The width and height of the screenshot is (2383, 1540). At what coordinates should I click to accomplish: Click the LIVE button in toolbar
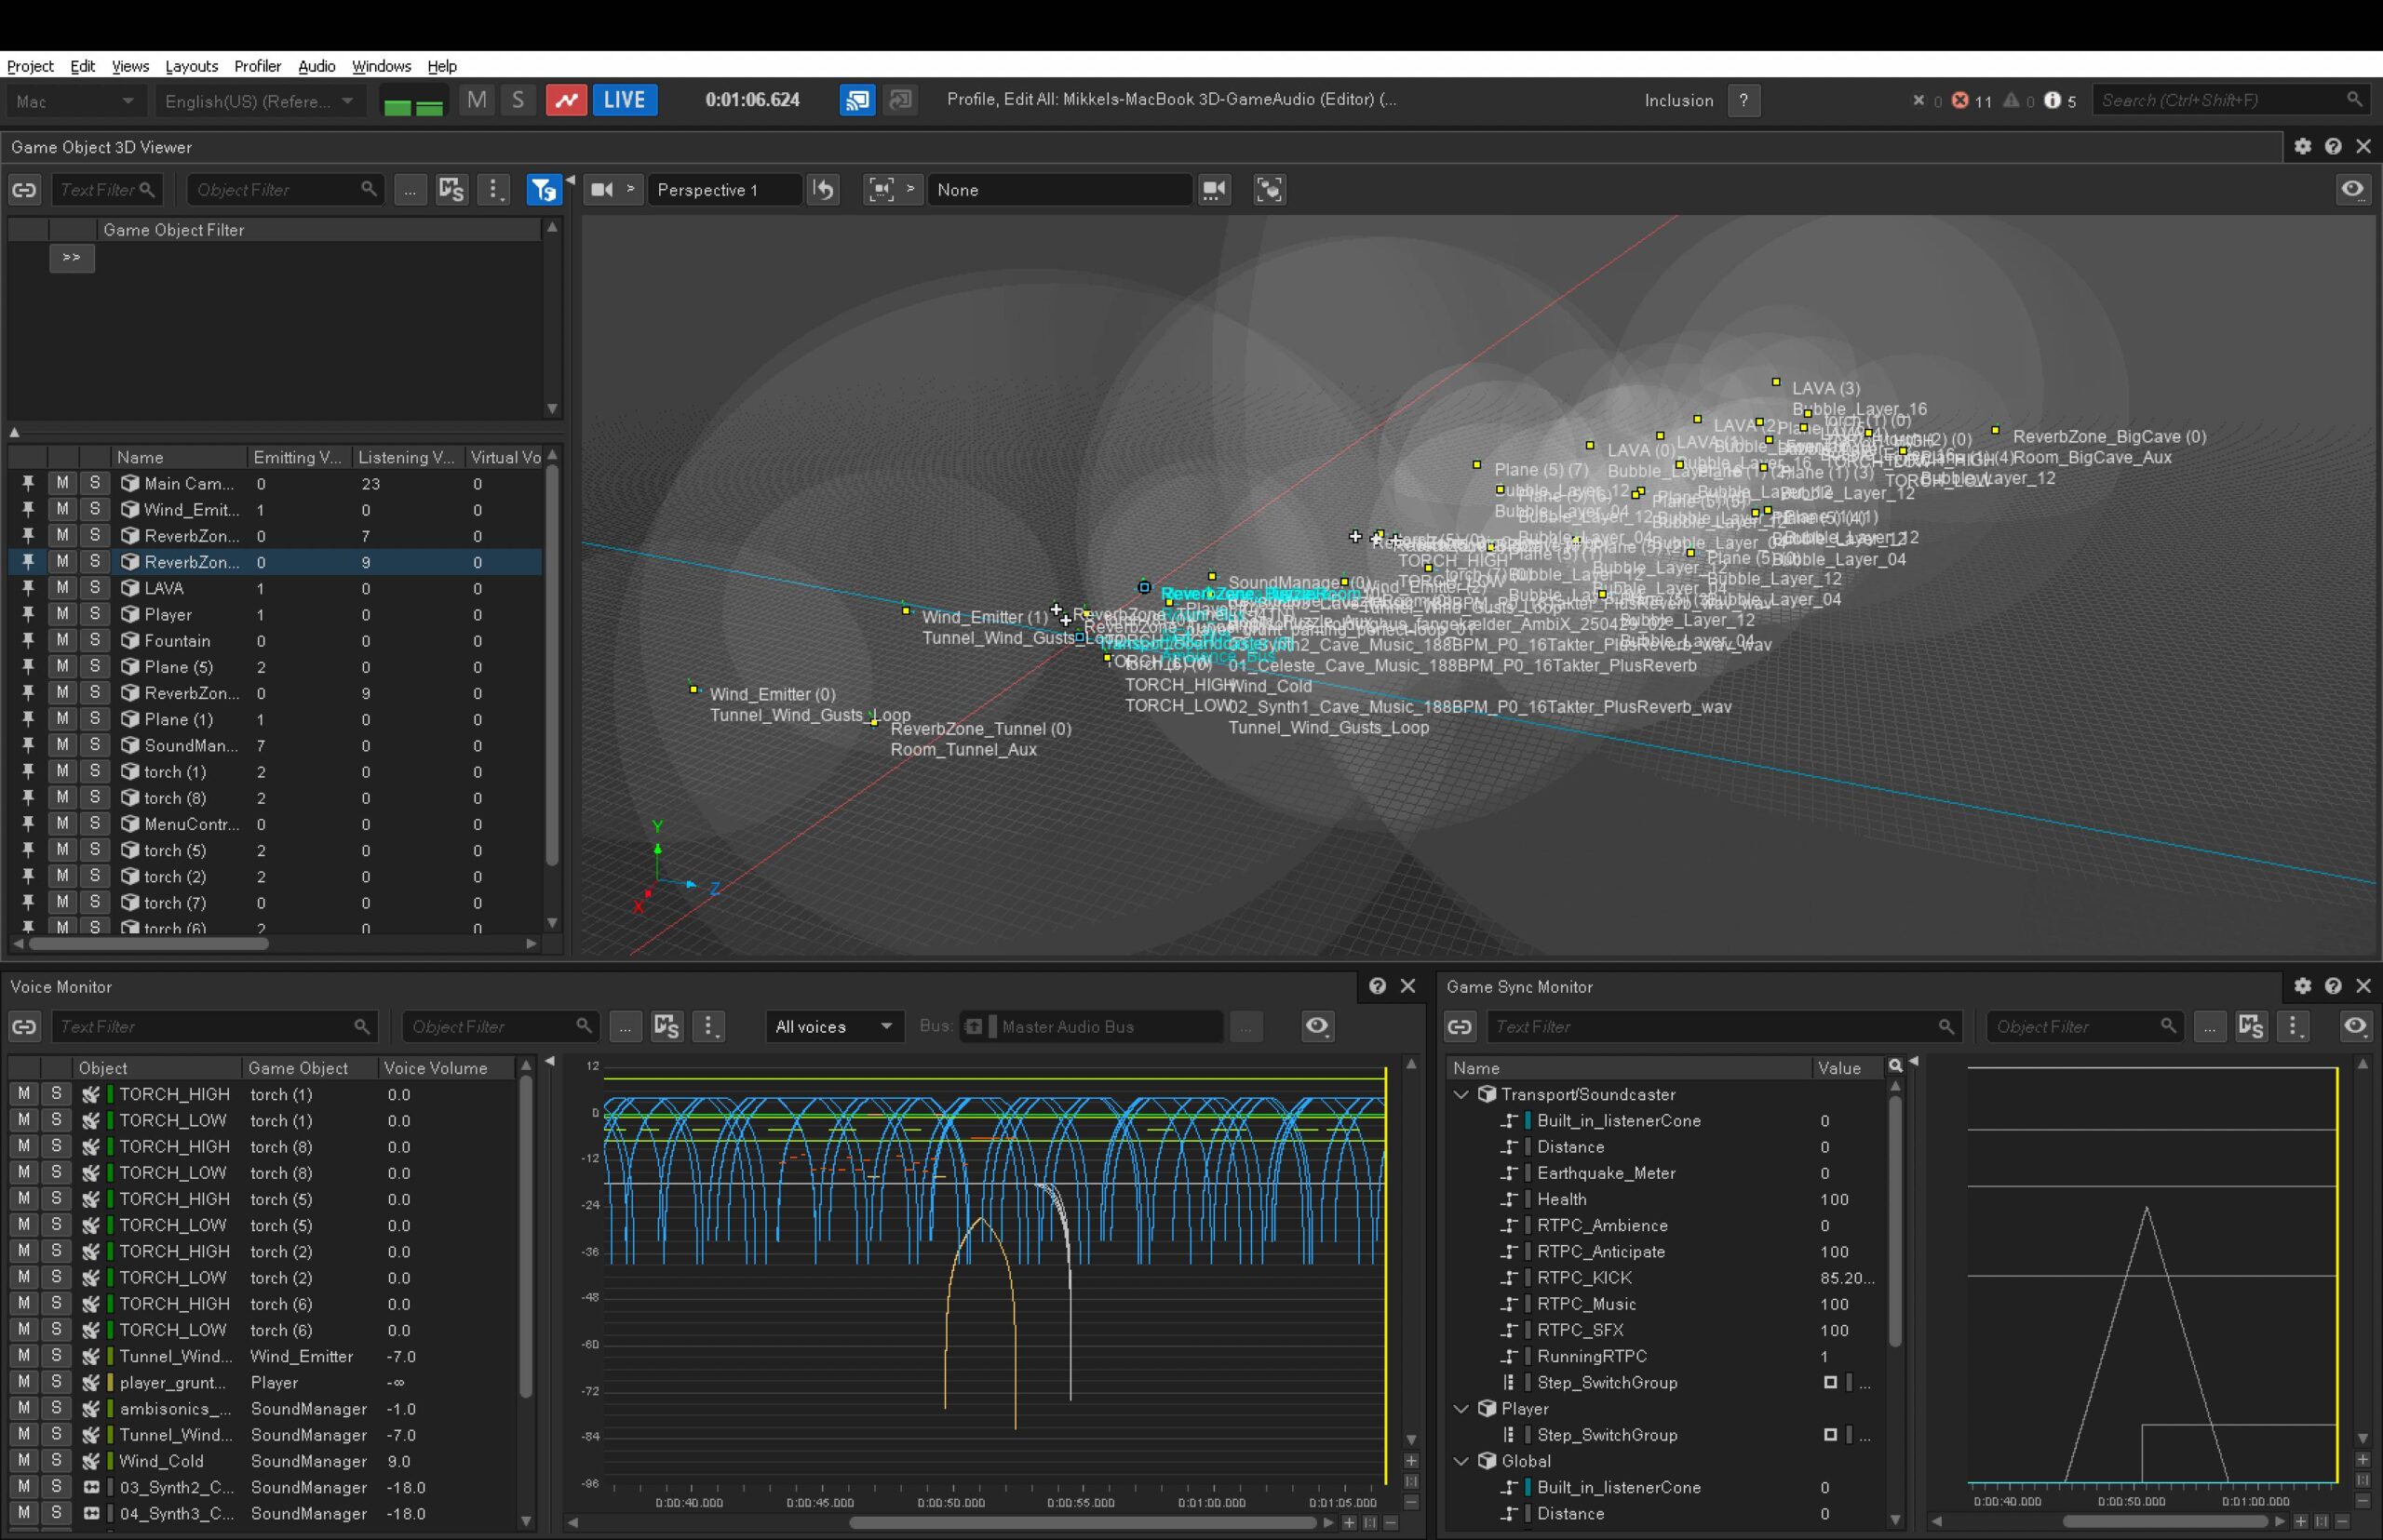click(x=625, y=100)
